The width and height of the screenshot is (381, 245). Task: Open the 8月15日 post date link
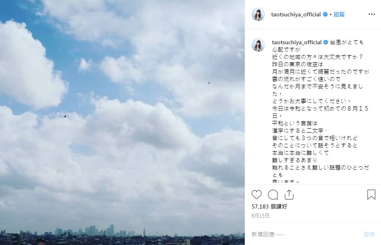click(x=260, y=216)
